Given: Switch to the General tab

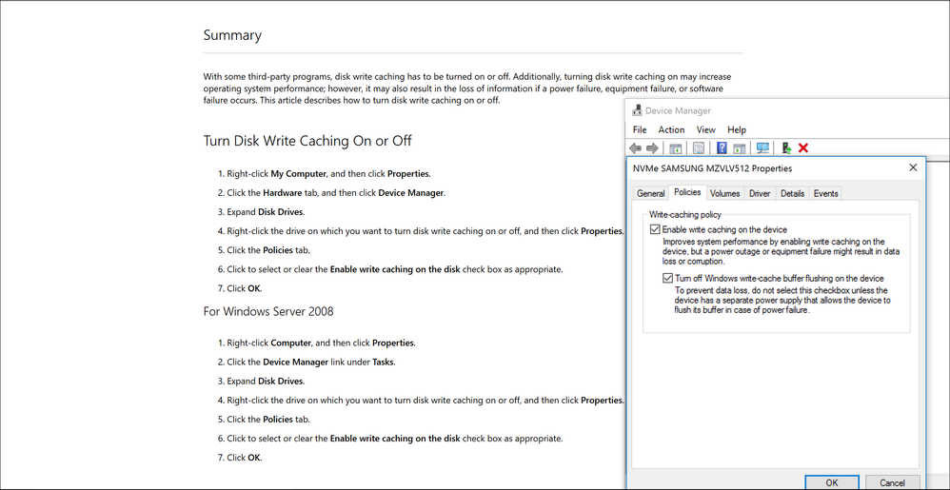Looking at the screenshot, I should tap(651, 193).
